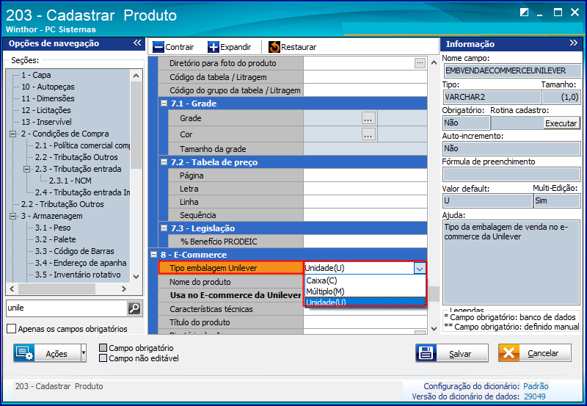
Task: Select tree item 13 - Inservível
Action: 46,122
